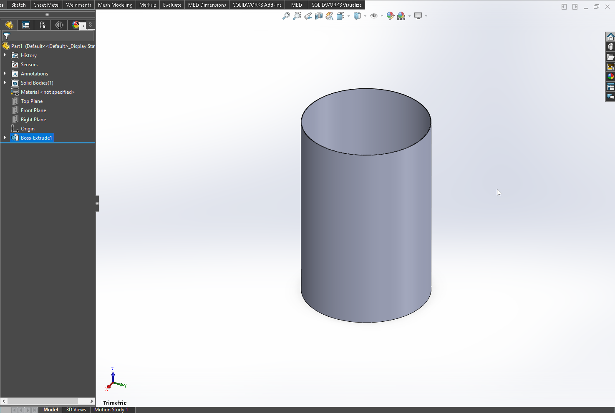Image resolution: width=615 pixels, height=413 pixels.
Task: Open the SOLIDWORKS Visualize tab
Action: click(337, 5)
